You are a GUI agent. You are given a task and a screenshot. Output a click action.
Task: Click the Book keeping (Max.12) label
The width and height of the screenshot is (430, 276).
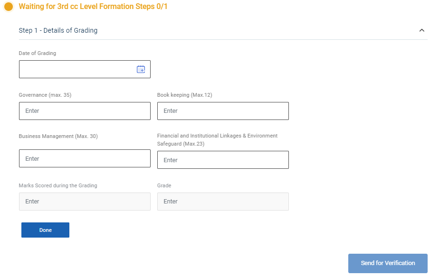(x=184, y=95)
